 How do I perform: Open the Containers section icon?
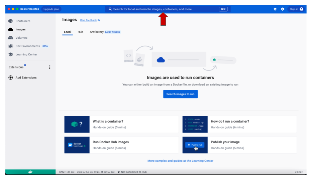click(11, 21)
